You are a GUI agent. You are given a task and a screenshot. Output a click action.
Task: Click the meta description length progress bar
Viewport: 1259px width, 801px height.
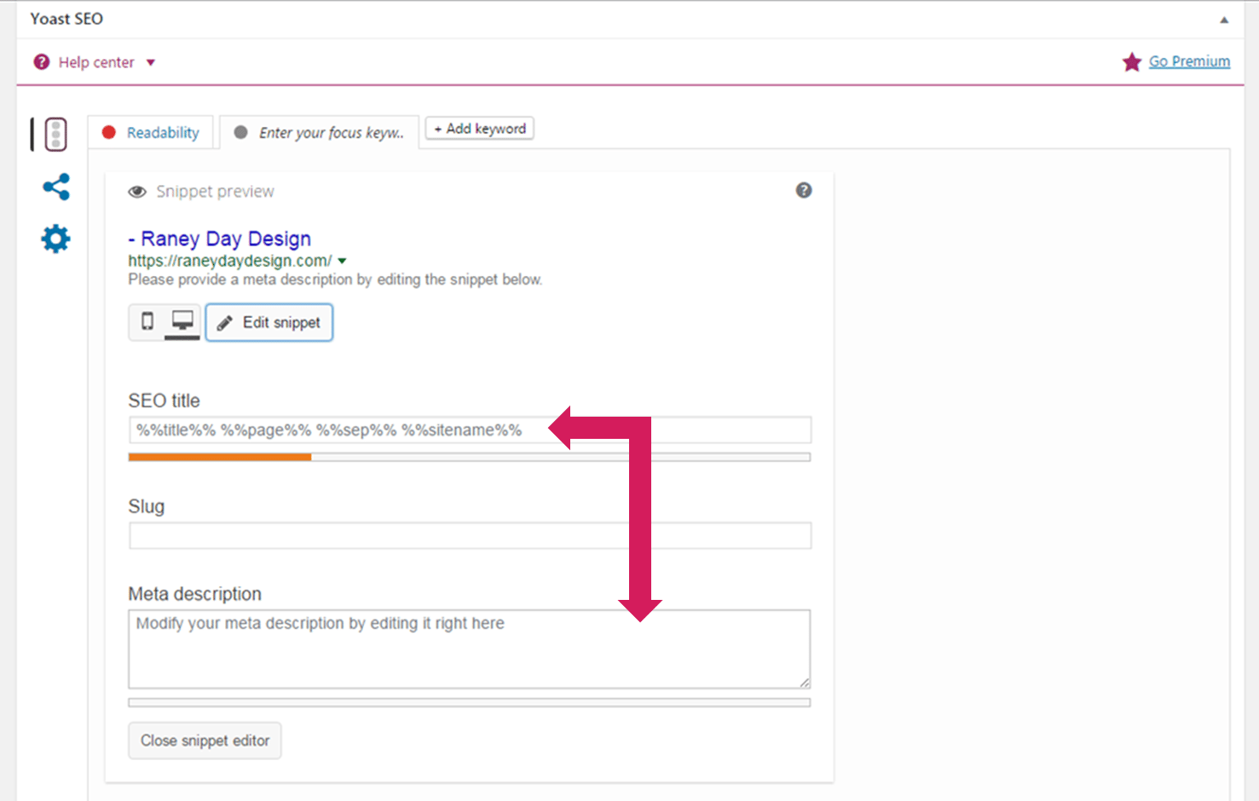470,703
